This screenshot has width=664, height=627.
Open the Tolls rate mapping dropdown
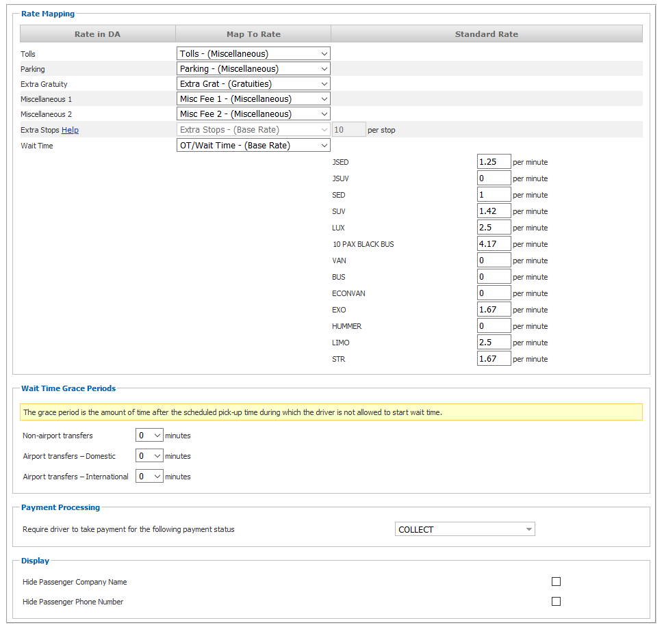pos(253,53)
